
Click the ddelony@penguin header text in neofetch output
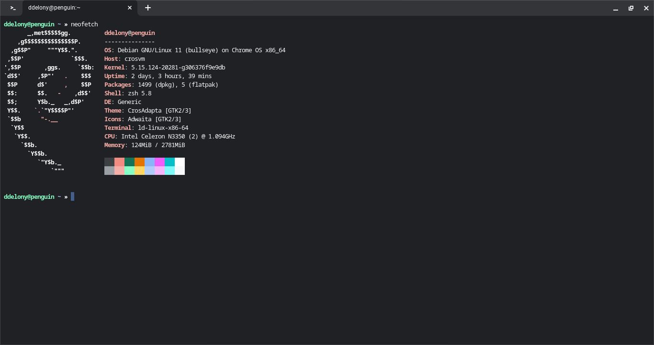[130, 33]
